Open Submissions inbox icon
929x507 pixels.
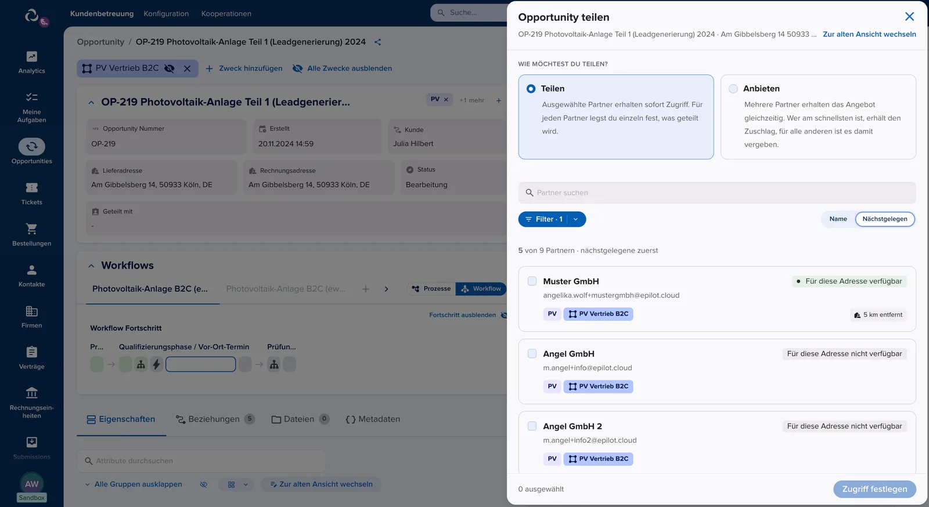[x=32, y=443]
